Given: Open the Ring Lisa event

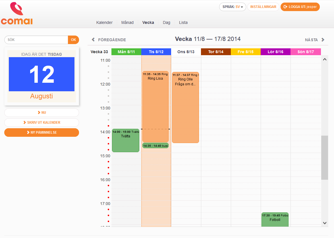Looking at the screenshot, I should pyautogui.click(x=155, y=107).
